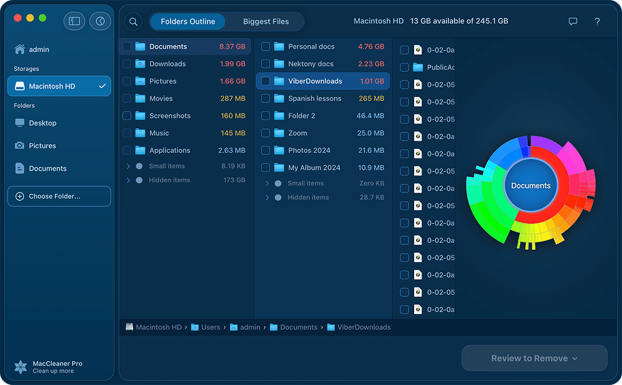The height and width of the screenshot is (385, 622).
Task: Enable the Spanish lessons checkbox
Action: click(266, 99)
